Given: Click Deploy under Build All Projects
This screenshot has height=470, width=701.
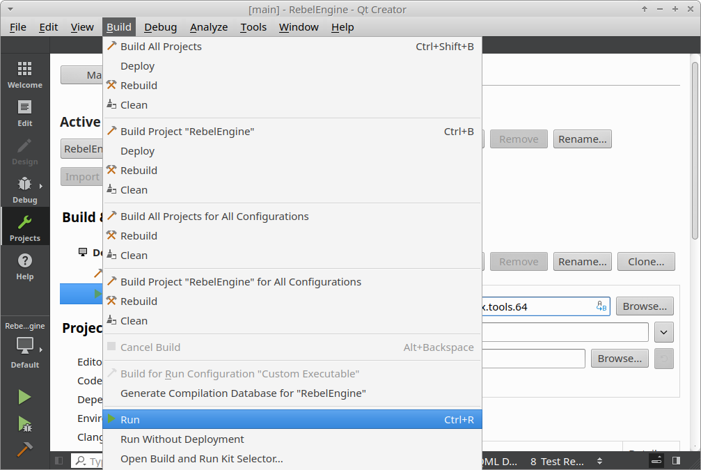Looking at the screenshot, I should (x=292, y=66).
